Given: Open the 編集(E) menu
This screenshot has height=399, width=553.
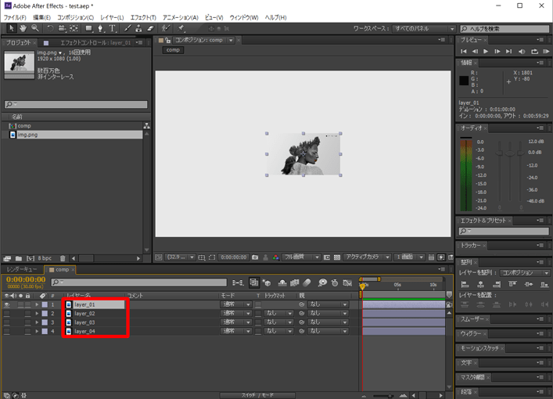Looking at the screenshot, I should click(42, 17).
